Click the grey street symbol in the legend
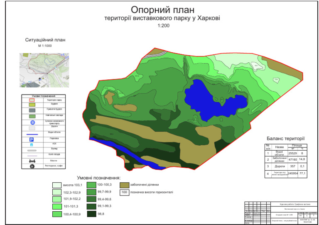Image resolution: width=319 pixels, height=225 pixels. (x=32, y=151)
